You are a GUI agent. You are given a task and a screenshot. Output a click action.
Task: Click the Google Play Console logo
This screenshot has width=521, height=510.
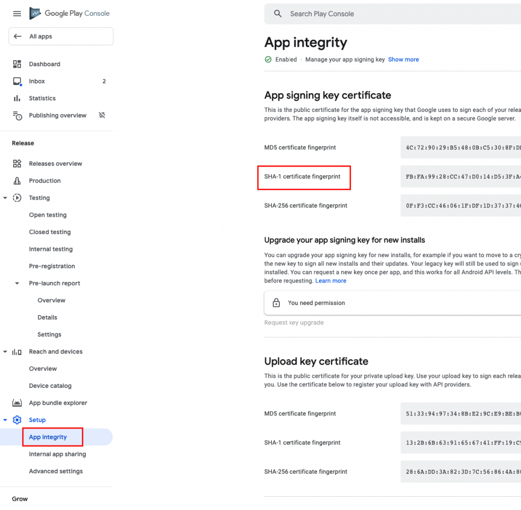tap(69, 13)
